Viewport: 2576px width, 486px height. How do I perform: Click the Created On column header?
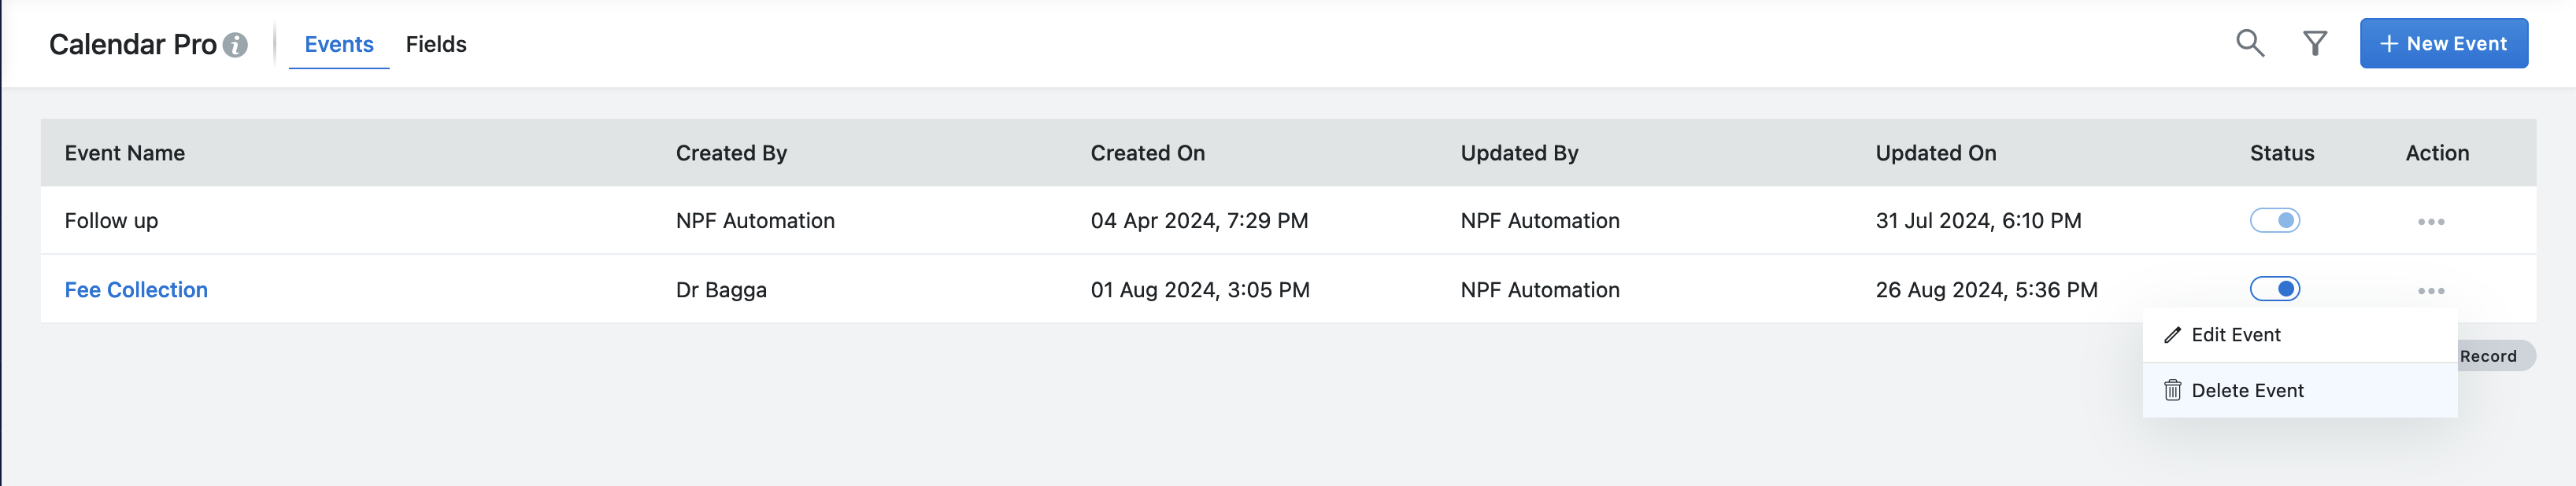[x=1147, y=153]
